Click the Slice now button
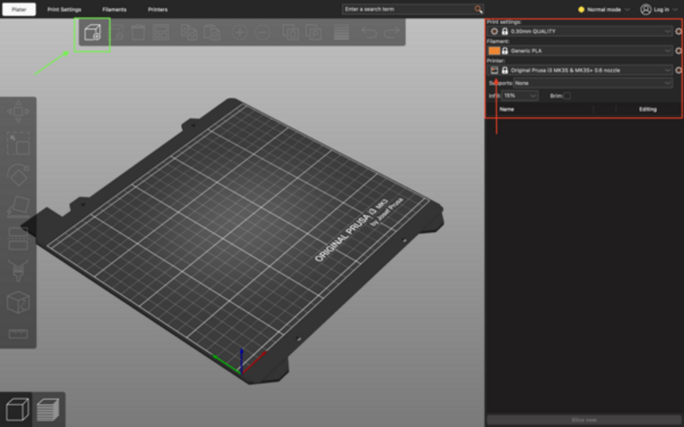The width and height of the screenshot is (684, 427). coord(584,420)
